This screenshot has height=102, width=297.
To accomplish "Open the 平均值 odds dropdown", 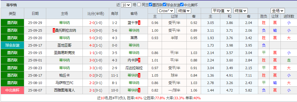I will (221, 11).
